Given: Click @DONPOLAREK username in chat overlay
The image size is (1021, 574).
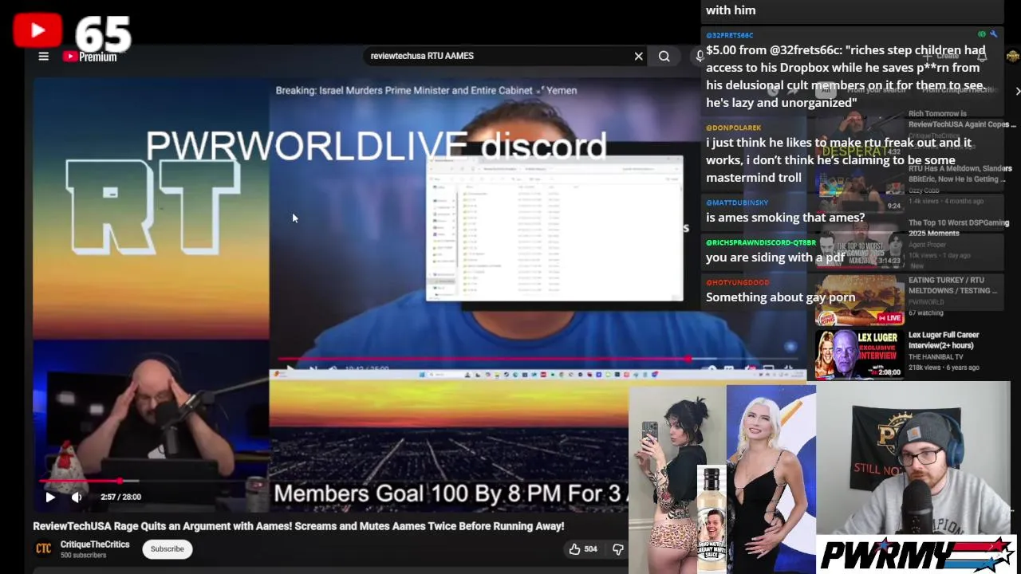Looking at the screenshot, I should (733, 128).
